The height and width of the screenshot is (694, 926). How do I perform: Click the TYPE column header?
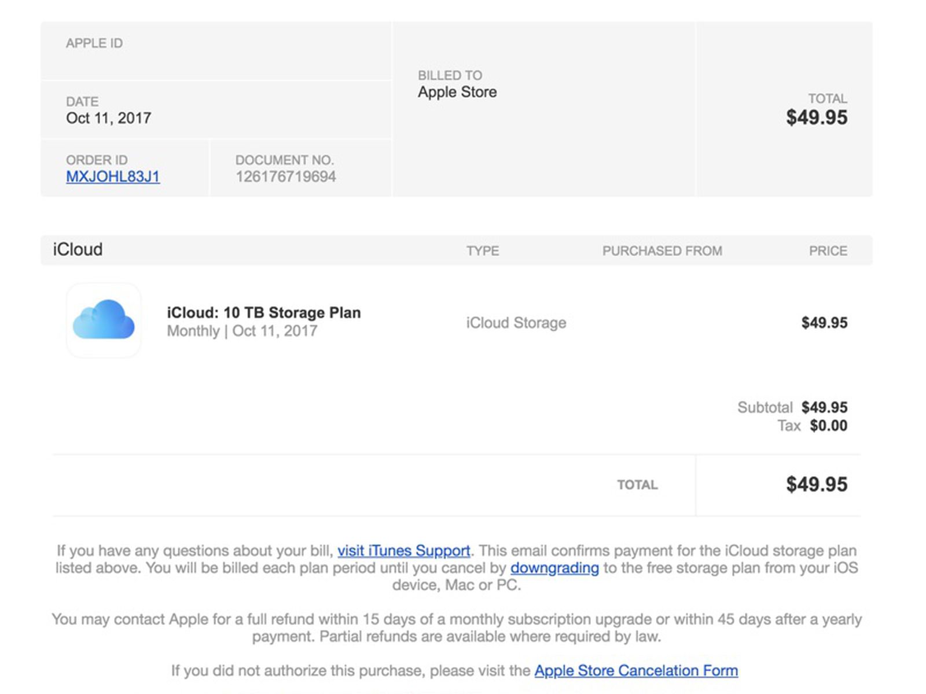pyautogui.click(x=483, y=250)
